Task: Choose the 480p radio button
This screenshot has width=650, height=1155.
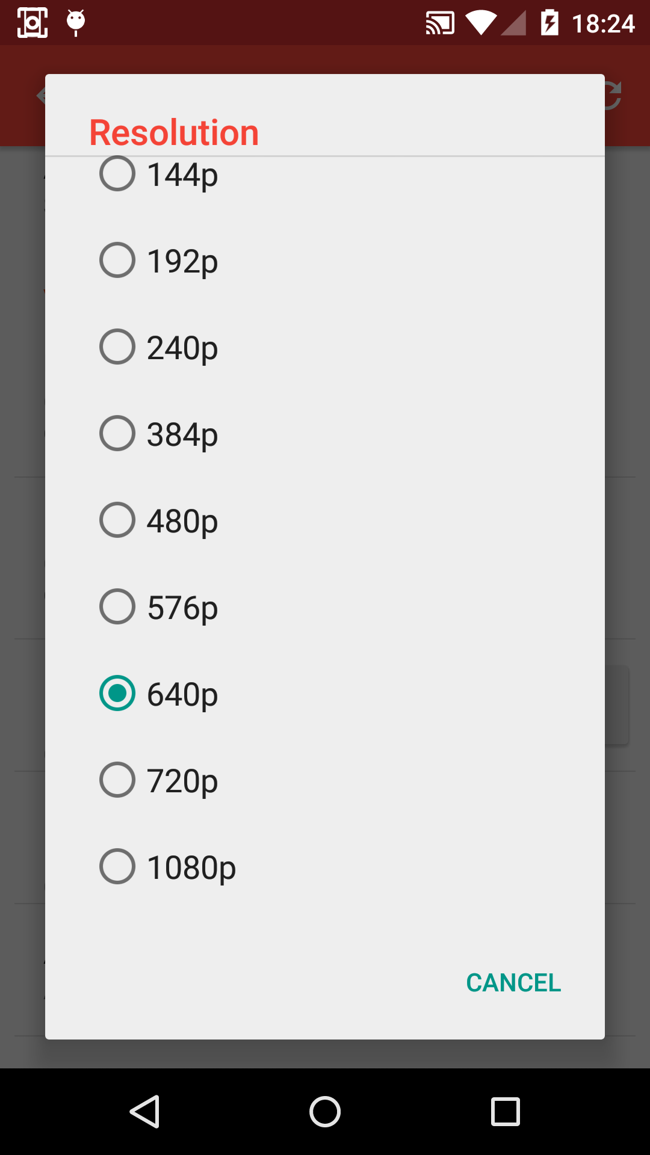Action: click(117, 520)
